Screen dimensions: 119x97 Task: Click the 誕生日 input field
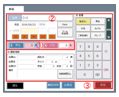pyautogui.click(x=54, y=57)
